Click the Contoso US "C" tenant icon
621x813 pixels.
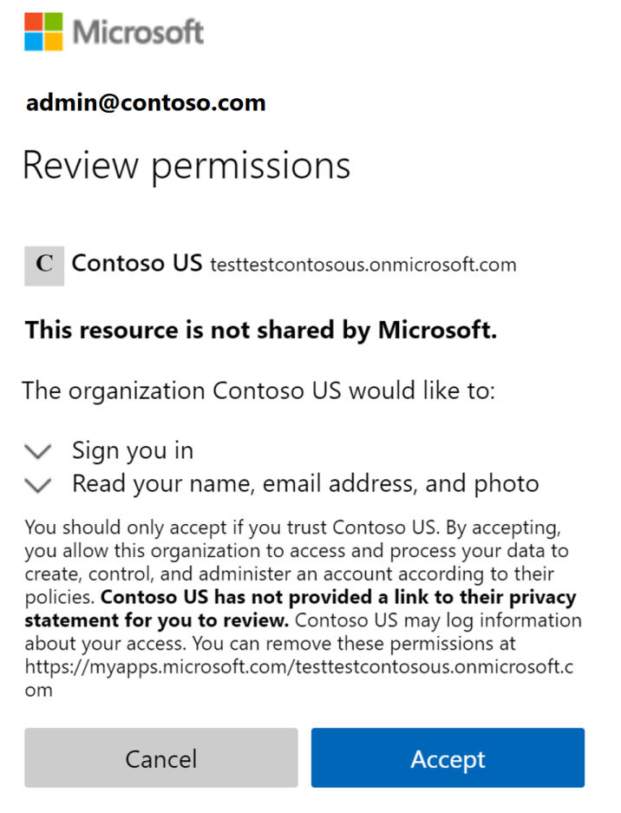[44, 266]
